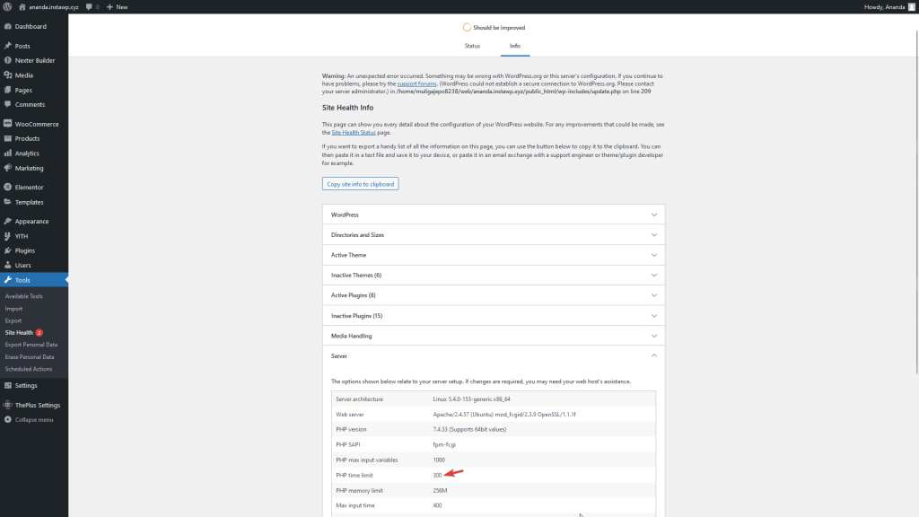Open Available Tools submenu item

tap(24, 296)
